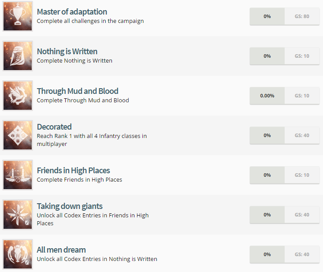The width and height of the screenshot is (323, 272).
Task: Click the Nothing is Written achievement icon
Action: [x=18, y=56]
